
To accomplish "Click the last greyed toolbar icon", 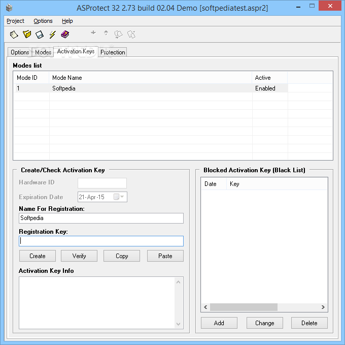I will click(131, 35).
